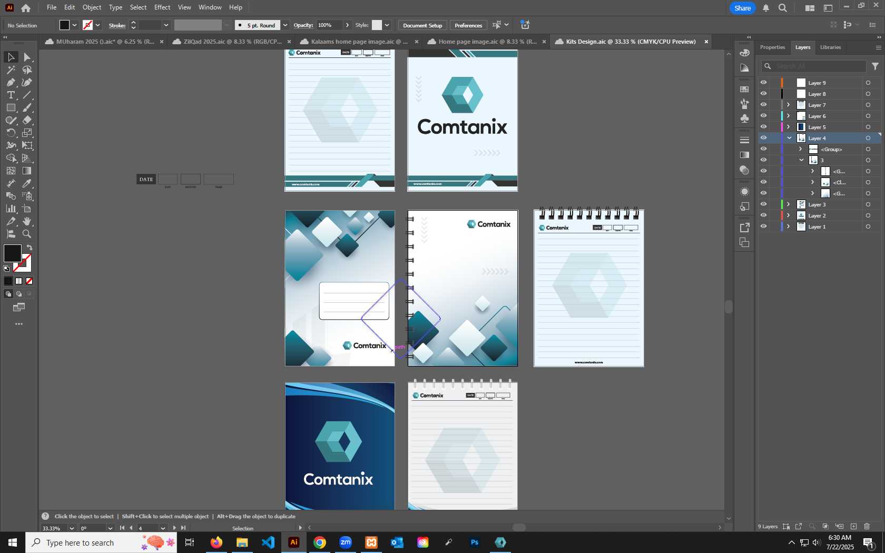
Task: Open the Window menu
Action: [x=210, y=7]
